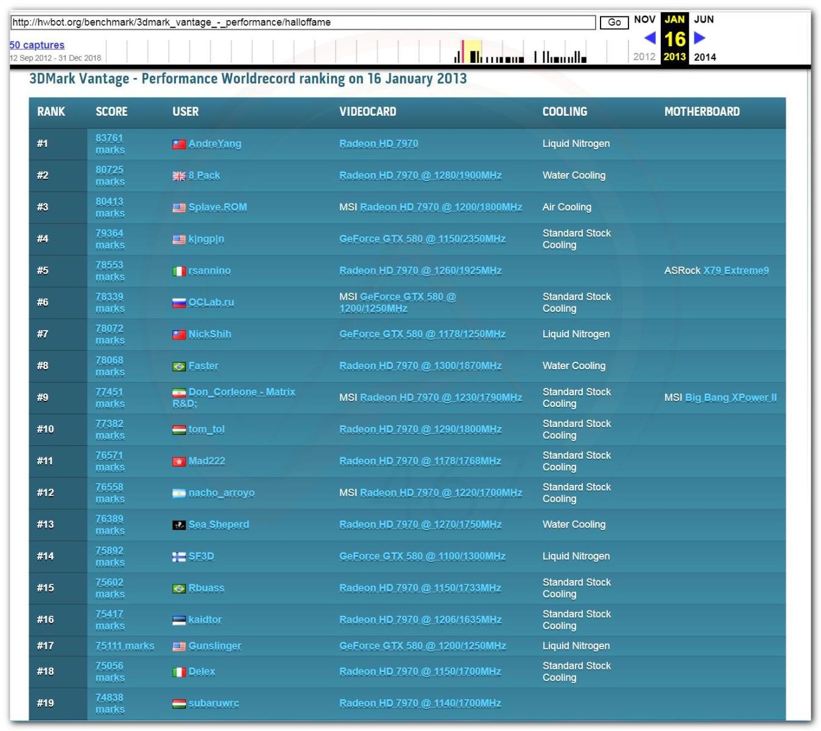Click the Argentina flag beside nacho_arroyo
The height and width of the screenshot is (731, 821).
178,493
